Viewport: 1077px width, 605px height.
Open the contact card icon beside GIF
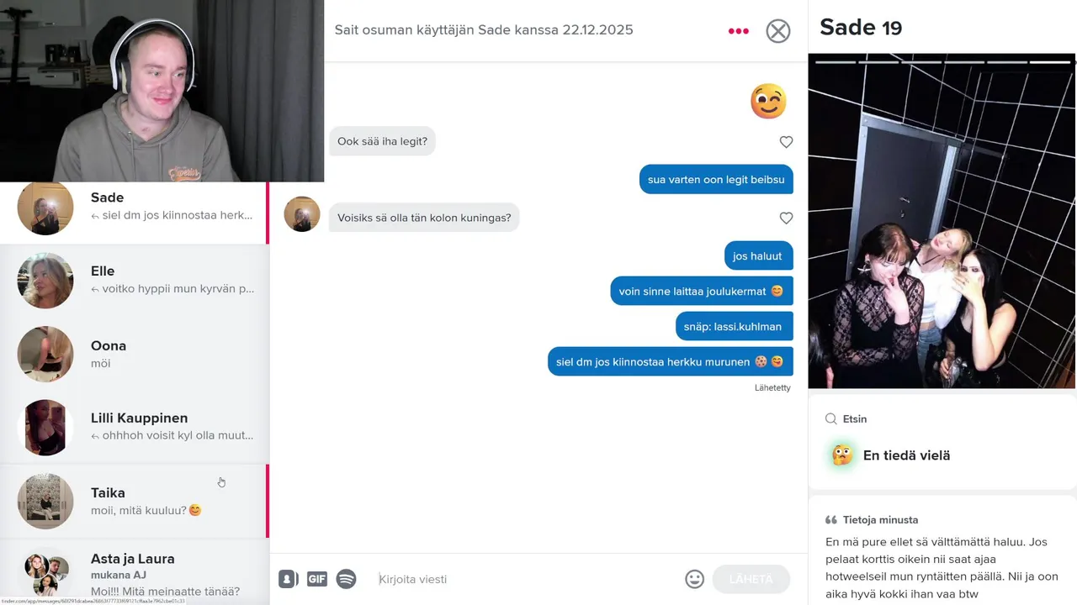pos(288,579)
